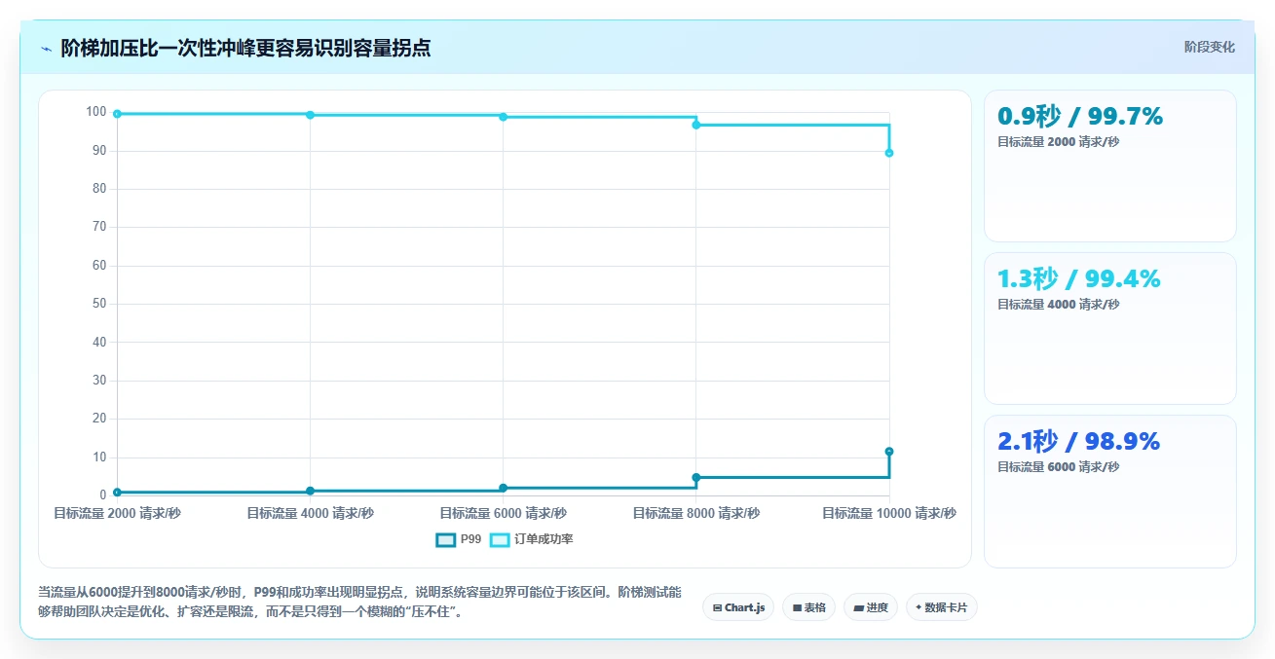Click P99 point at 8000 请求/秒
Viewport: 1275px width, 659px height.
(696, 477)
